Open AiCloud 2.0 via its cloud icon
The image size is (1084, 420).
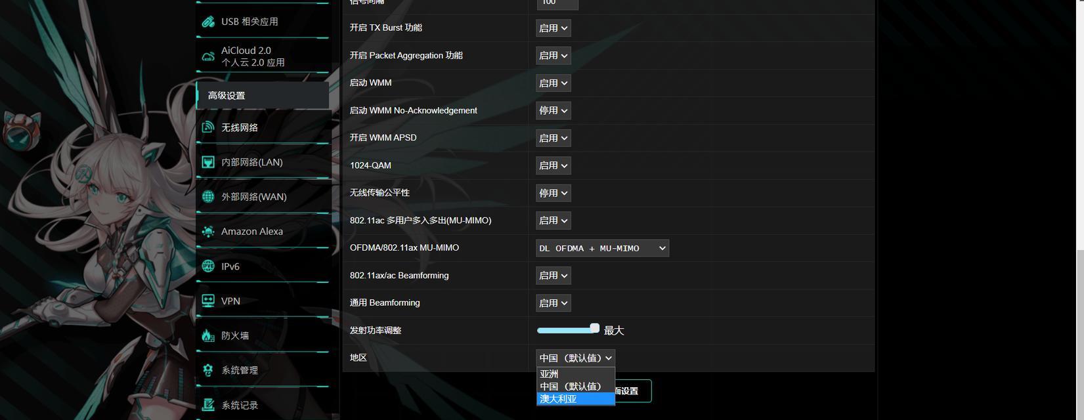pos(208,56)
